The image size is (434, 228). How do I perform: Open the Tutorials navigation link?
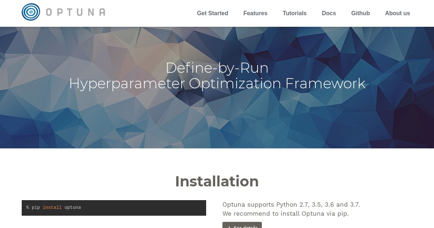tap(294, 13)
